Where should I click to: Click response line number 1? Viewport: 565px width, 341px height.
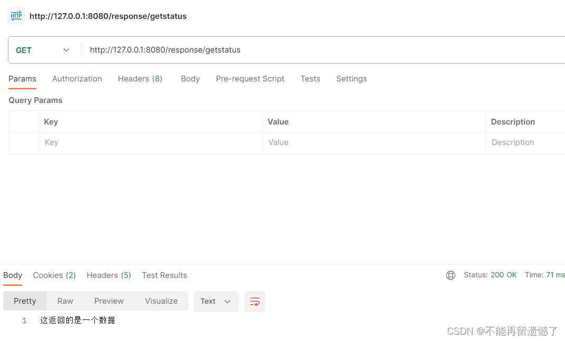tap(24, 321)
